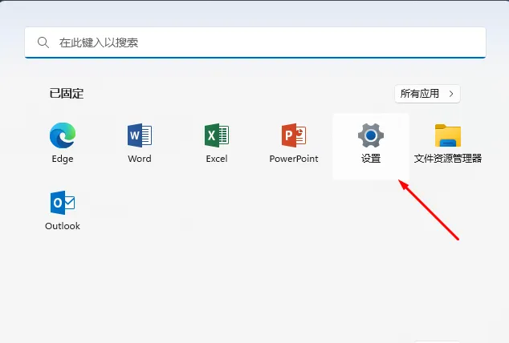This screenshot has width=509, height=343.
Task: Click the magnifier icon in search box
Action: [43, 42]
